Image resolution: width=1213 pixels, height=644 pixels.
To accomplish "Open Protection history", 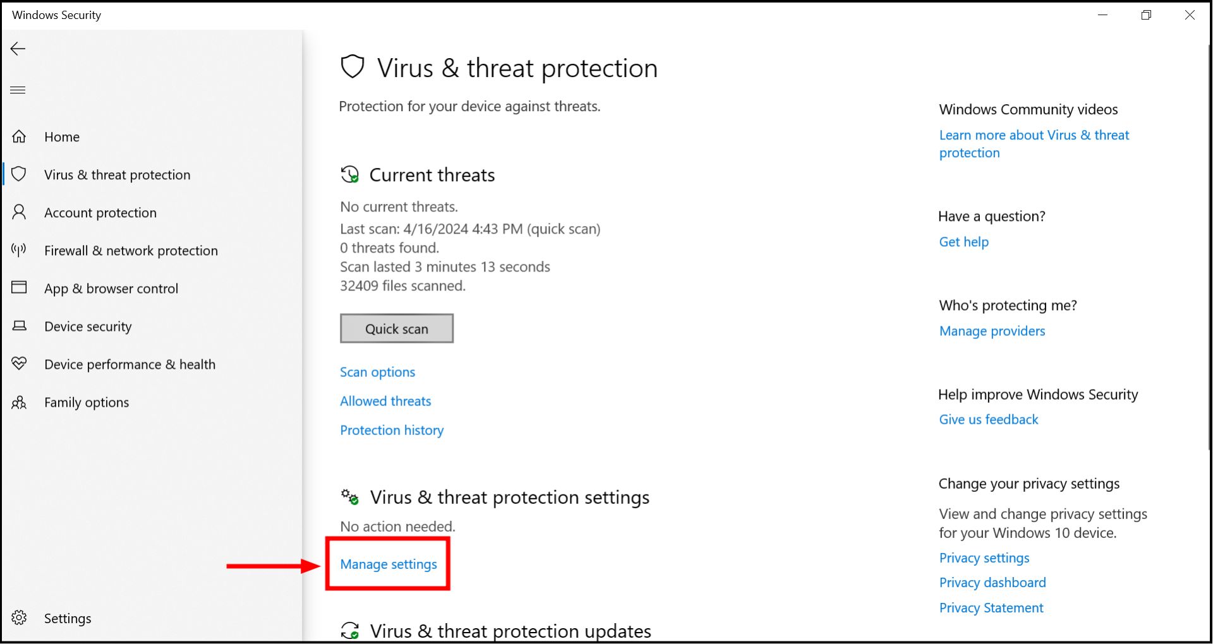I will click(392, 430).
